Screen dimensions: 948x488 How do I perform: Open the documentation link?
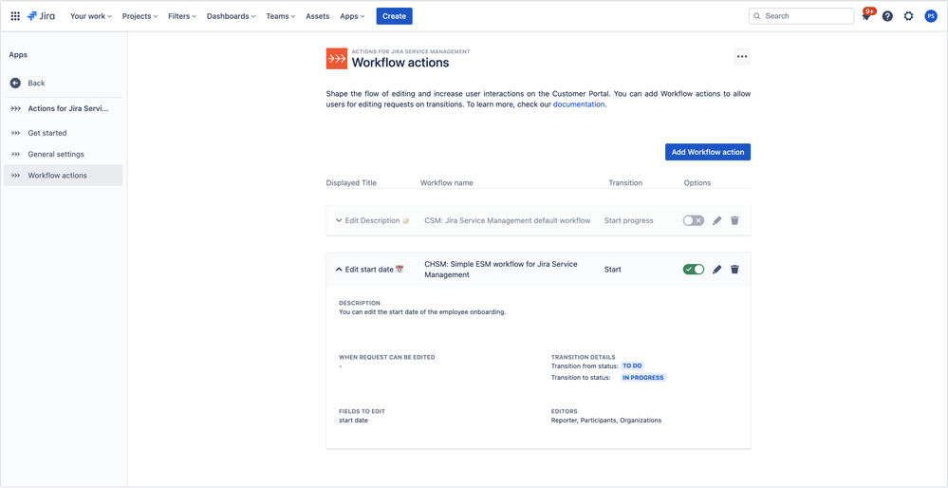(579, 104)
